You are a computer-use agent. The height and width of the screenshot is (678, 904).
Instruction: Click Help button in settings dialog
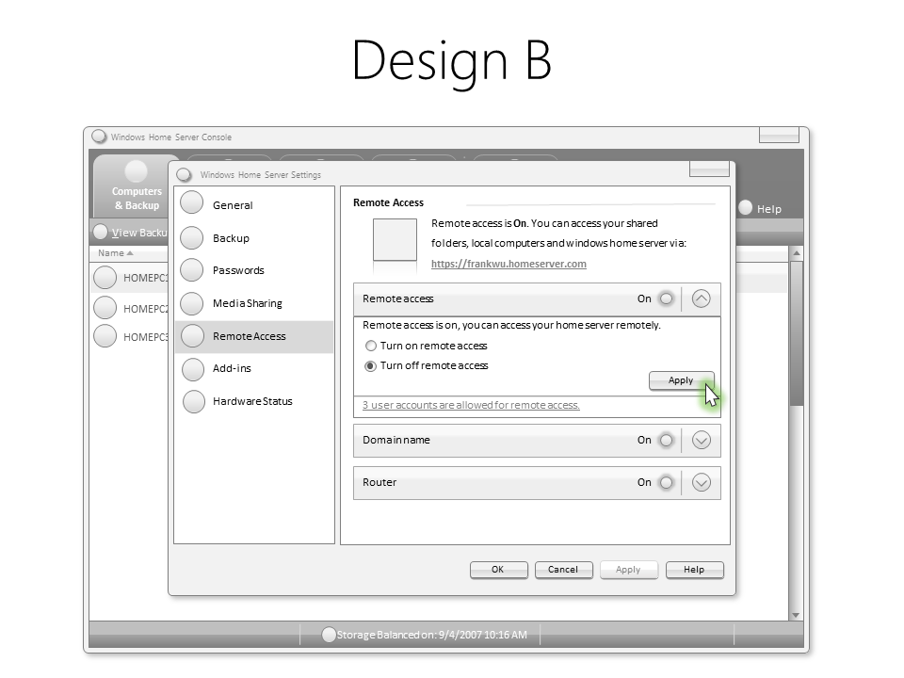694,570
